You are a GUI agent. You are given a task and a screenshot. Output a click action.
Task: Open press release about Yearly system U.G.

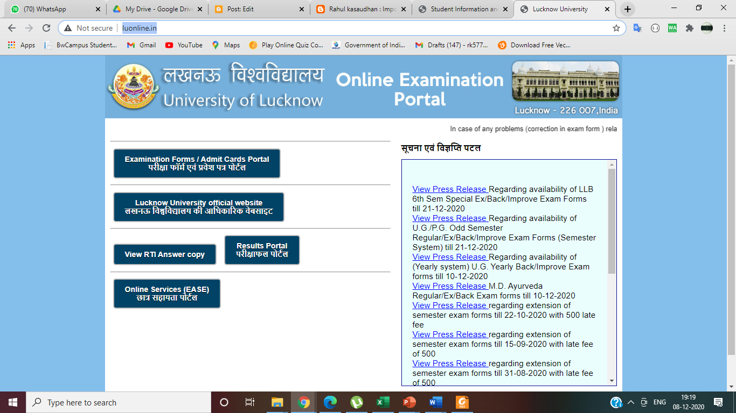coord(450,257)
